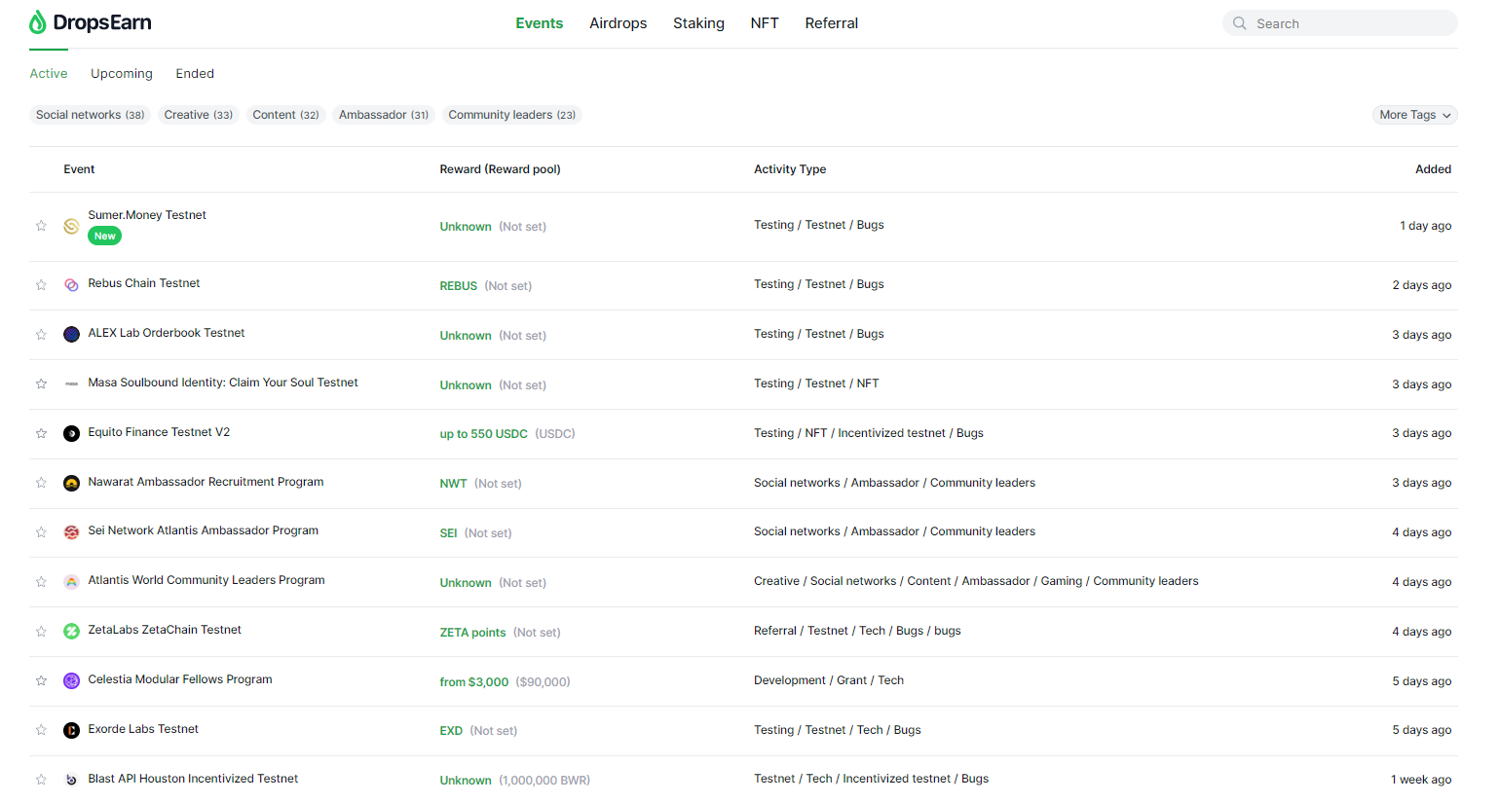Viewport: 1500px width, 803px height.
Task: Open ZetaLabs ZetaChain Testnet icon
Action: 71,632
